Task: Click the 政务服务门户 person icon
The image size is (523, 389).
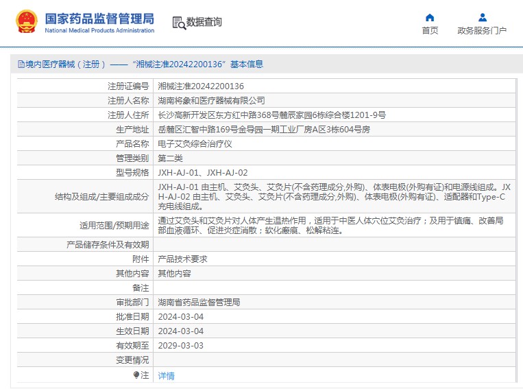Action: point(482,17)
